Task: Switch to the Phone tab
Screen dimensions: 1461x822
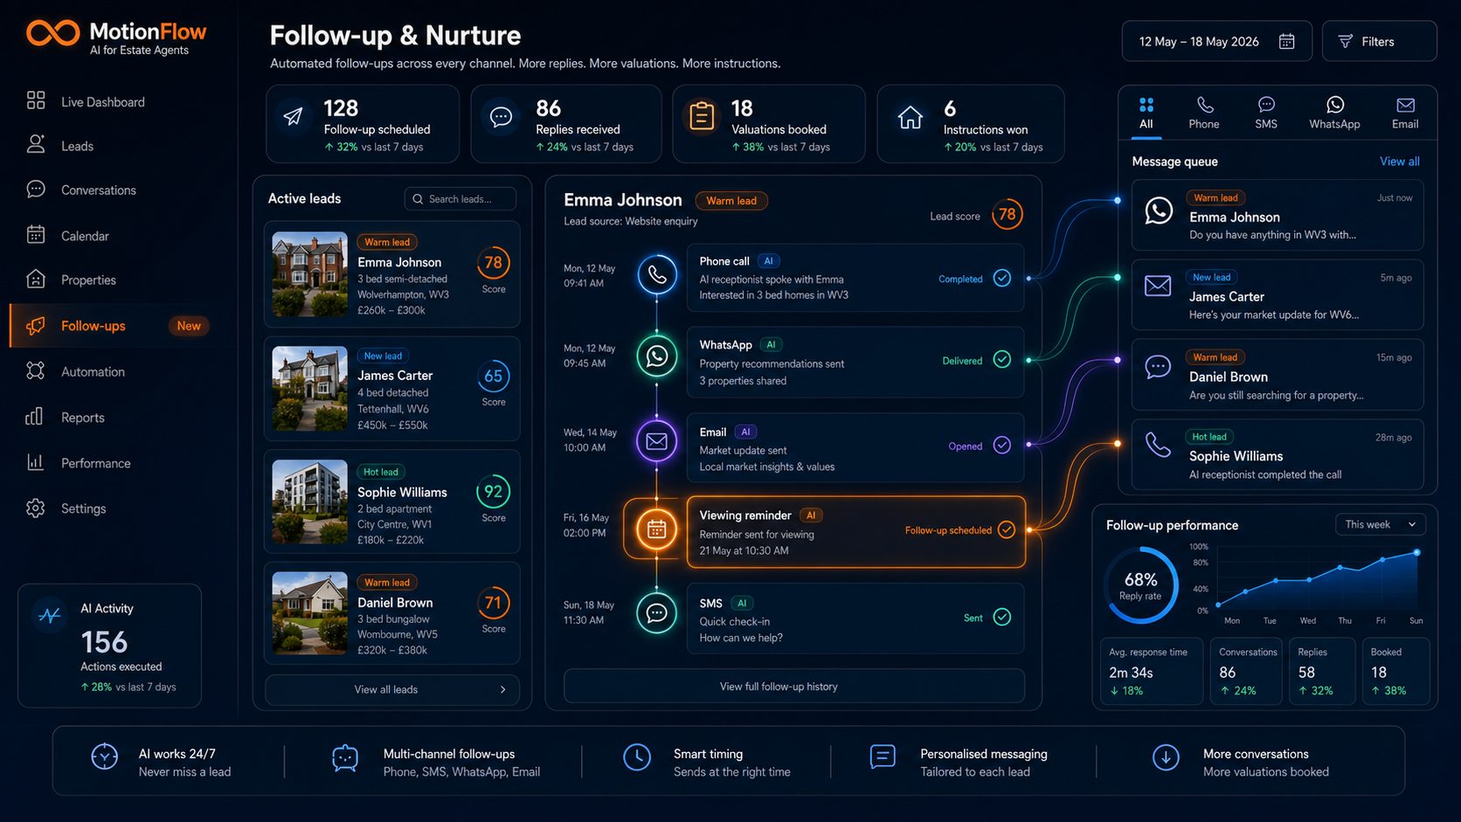Action: (x=1204, y=113)
